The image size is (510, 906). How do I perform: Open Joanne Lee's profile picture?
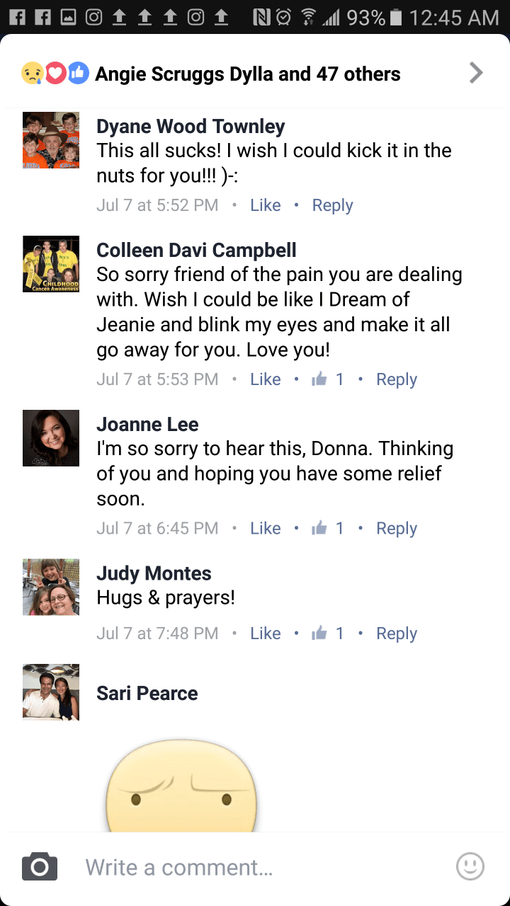click(x=51, y=438)
